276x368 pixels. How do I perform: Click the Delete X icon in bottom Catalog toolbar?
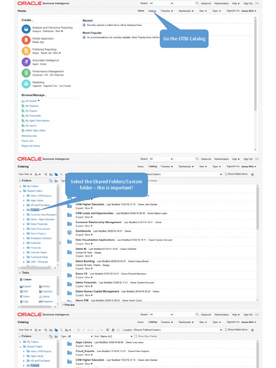pyautogui.click(x=107, y=330)
